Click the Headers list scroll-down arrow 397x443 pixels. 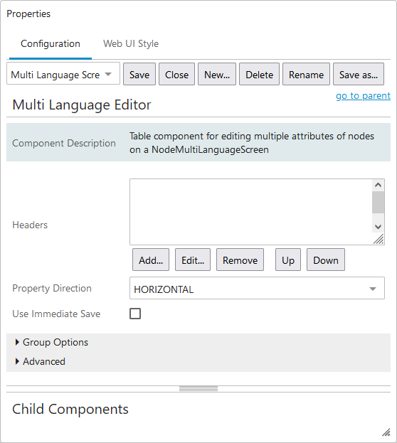point(378,226)
